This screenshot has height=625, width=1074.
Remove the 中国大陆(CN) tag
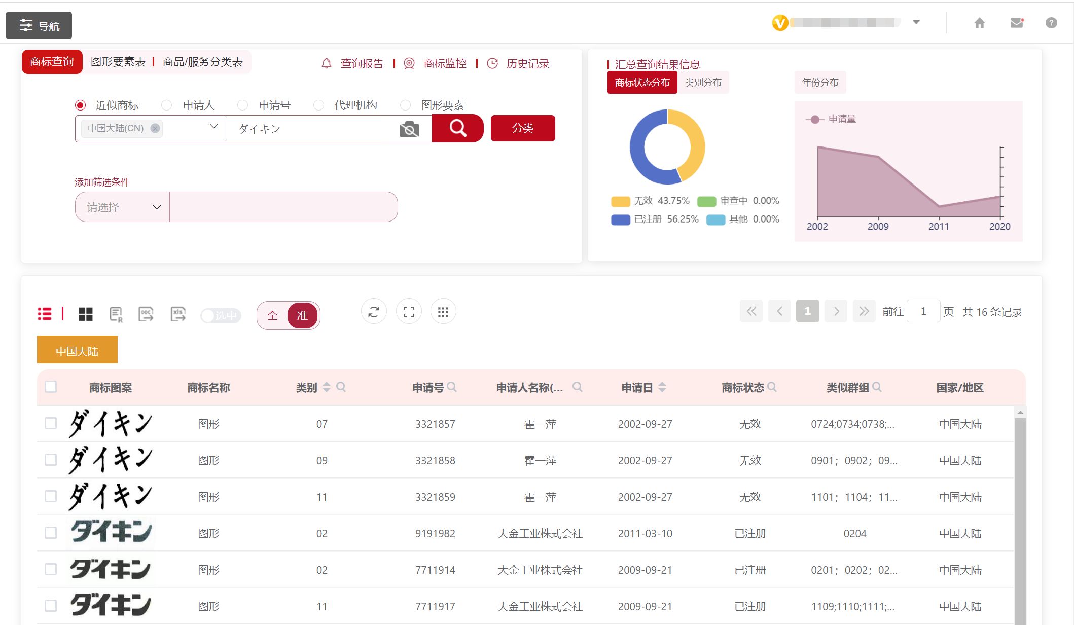(155, 128)
